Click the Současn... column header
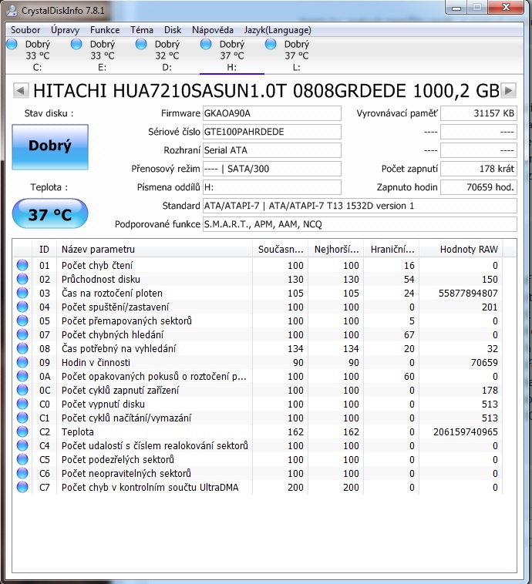 pyautogui.click(x=281, y=249)
